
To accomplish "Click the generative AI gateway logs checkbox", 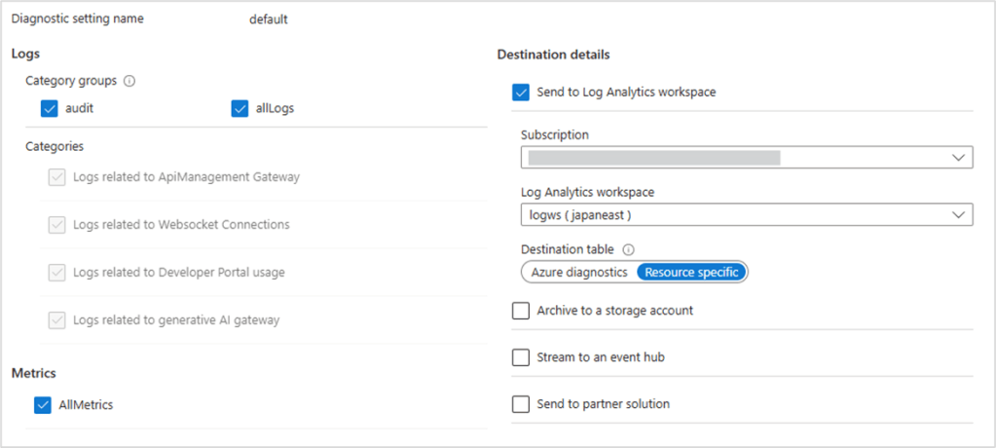I will 56,319.
